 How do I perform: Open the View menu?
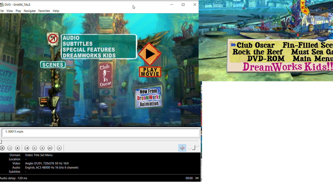10,11
